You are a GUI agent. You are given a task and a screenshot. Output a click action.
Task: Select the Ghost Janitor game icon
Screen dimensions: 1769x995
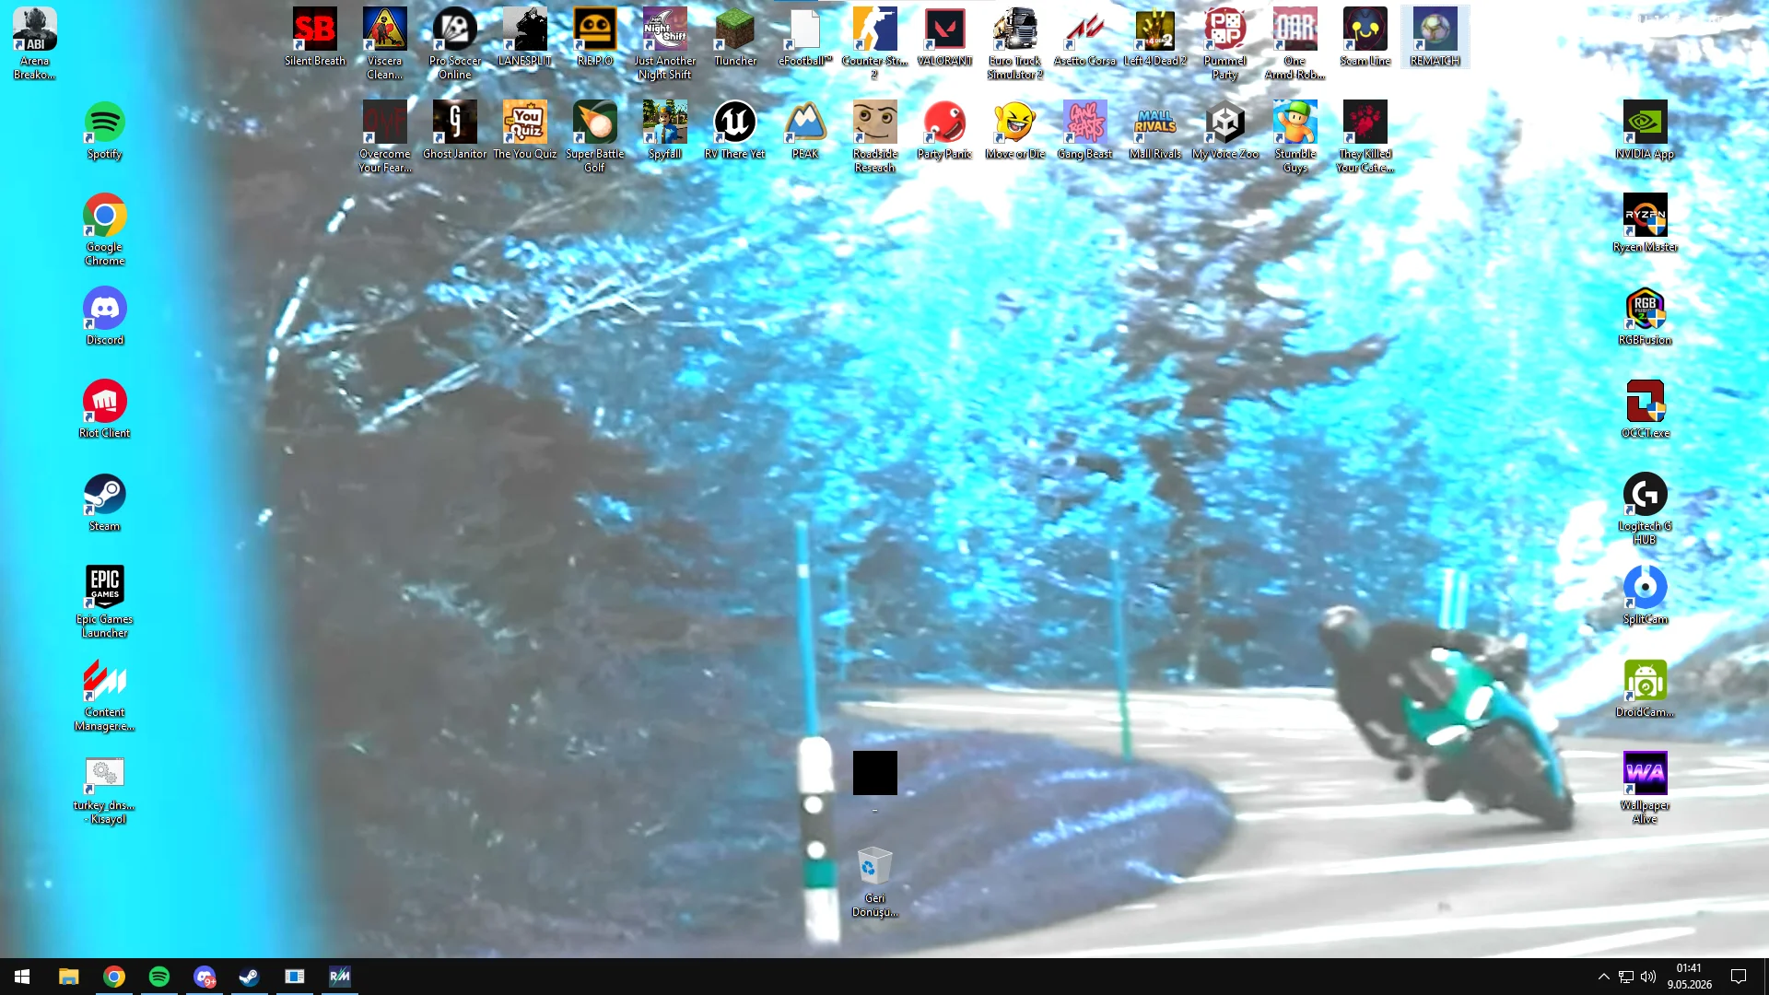(x=455, y=130)
